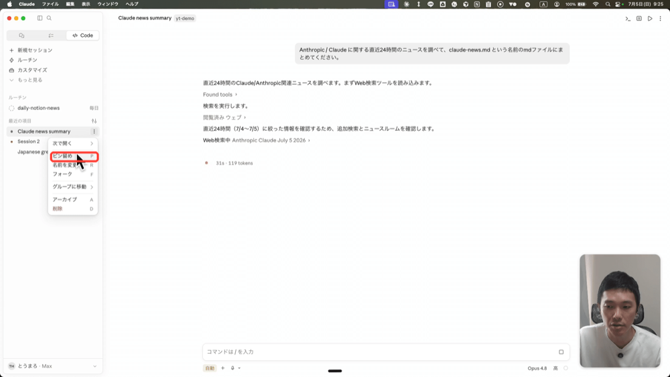Choose アーカイブ in the context menu
The width and height of the screenshot is (670, 377).
point(72,199)
